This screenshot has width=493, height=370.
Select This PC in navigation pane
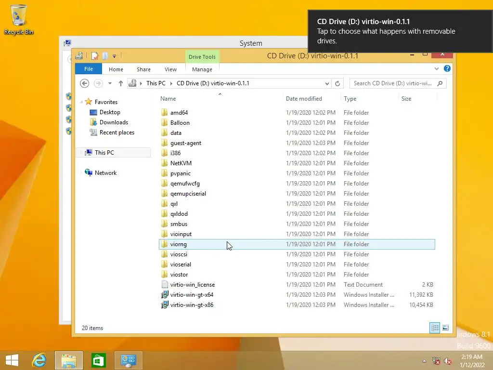104,152
